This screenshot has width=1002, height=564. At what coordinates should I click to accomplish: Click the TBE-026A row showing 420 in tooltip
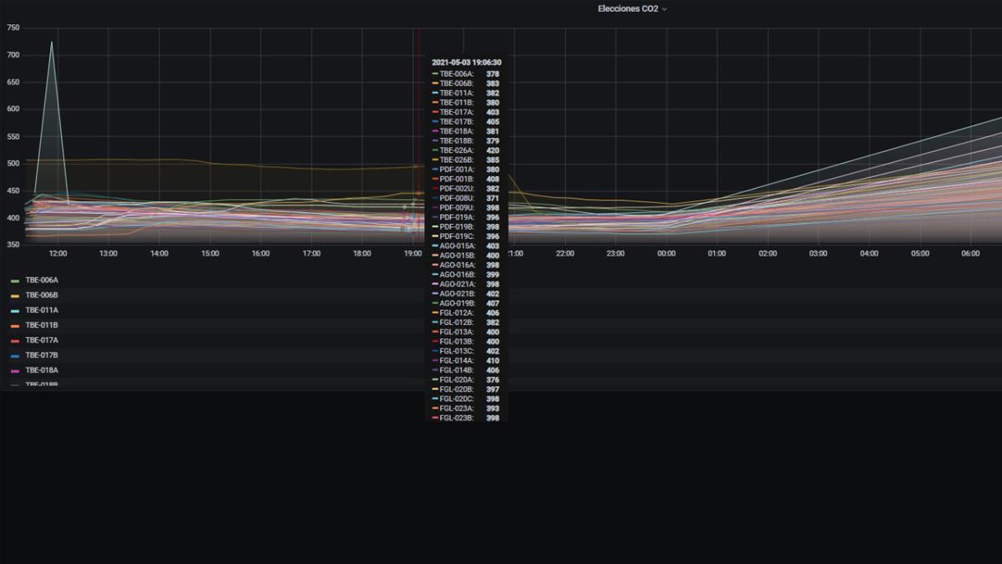point(465,150)
